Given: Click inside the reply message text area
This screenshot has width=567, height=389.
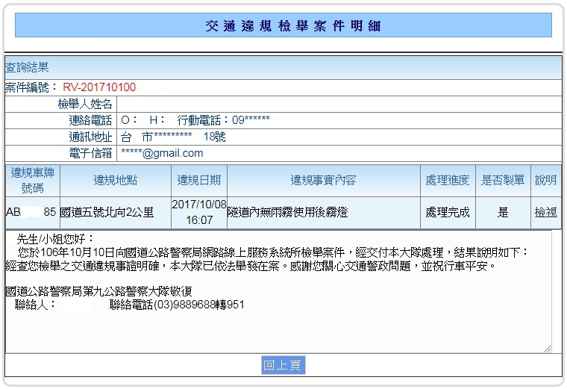Looking at the screenshot, I should coord(278,291).
